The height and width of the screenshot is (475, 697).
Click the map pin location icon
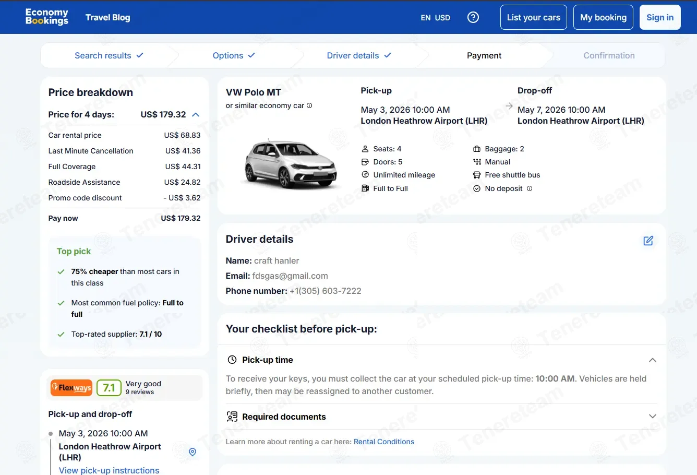(x=193, y=452)
